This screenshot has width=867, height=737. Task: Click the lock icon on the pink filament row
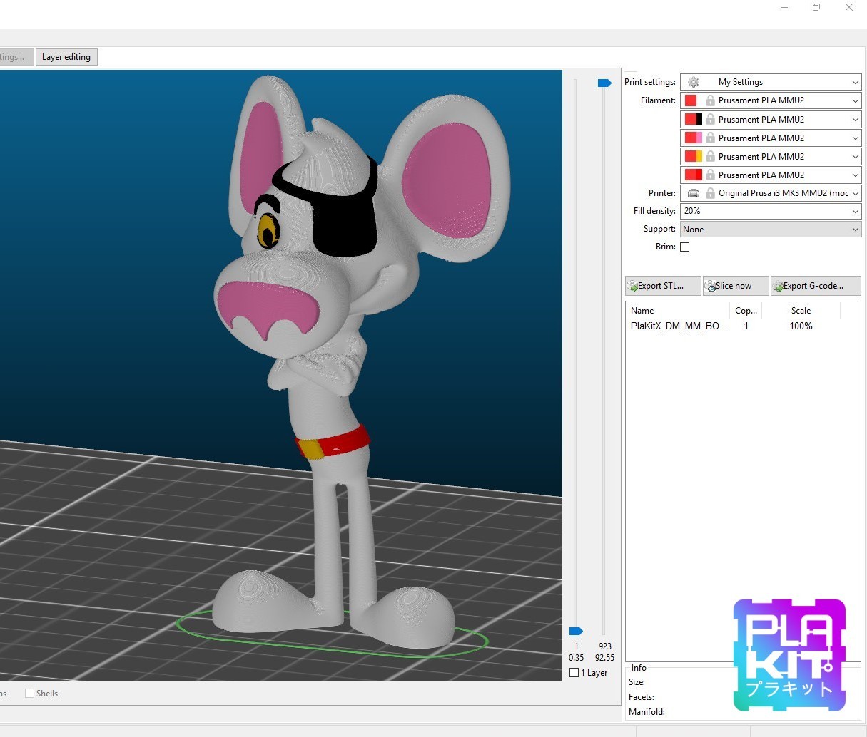711,137
